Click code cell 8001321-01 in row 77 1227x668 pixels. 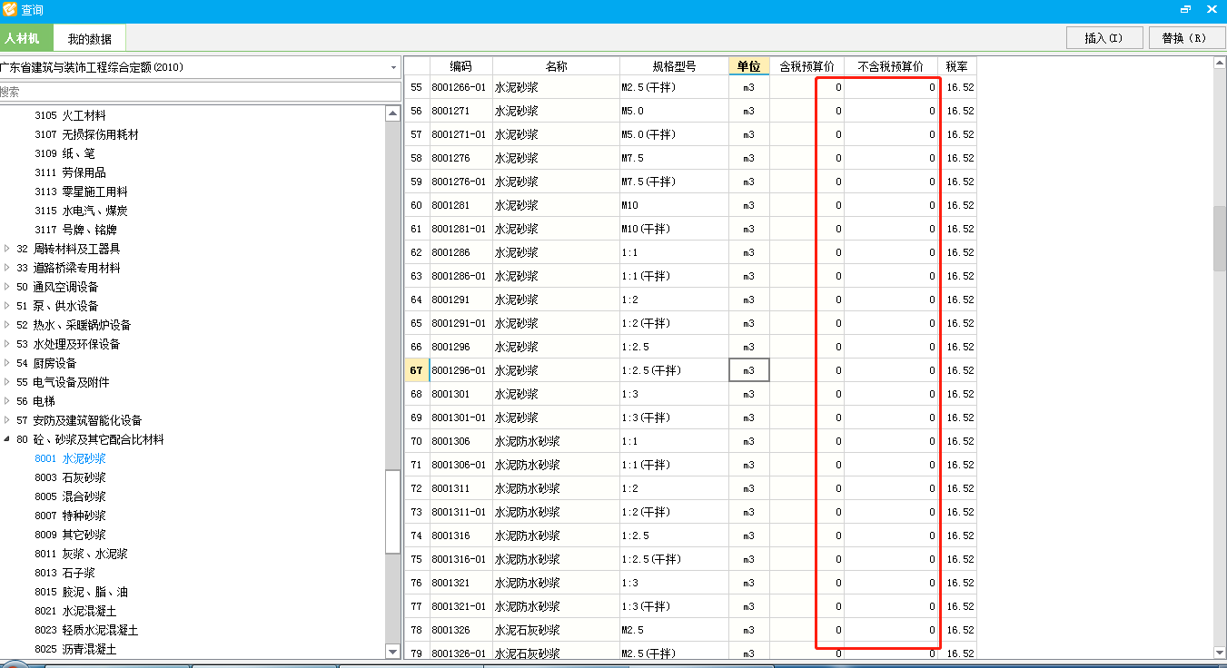coord(460,606)
